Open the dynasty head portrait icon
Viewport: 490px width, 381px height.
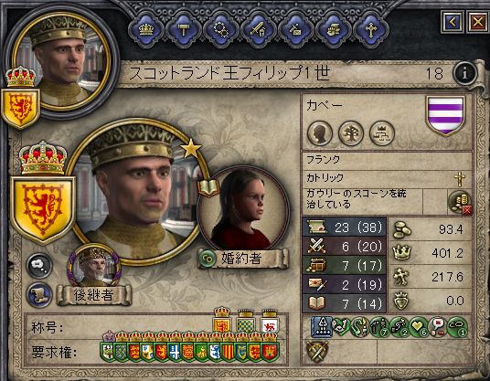(320, 133)
